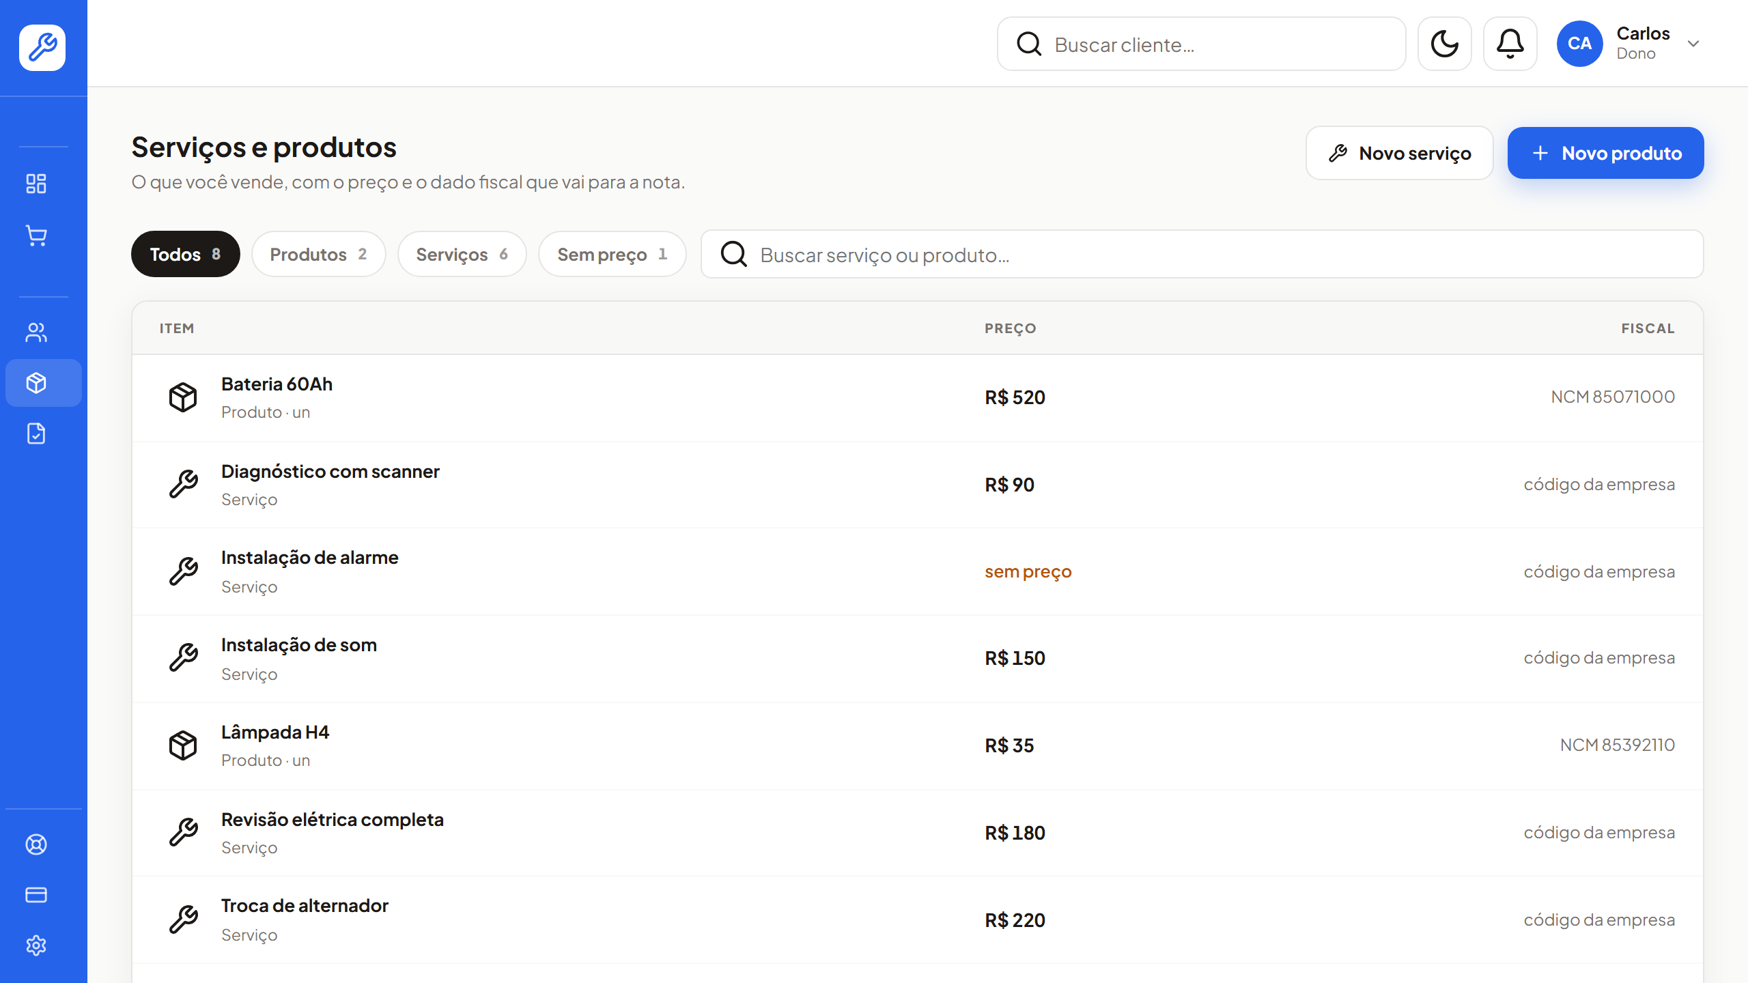Click the wrench icon inside Novo serviço
Viewport: 1748px width, 983px height.
point(1338,153)
